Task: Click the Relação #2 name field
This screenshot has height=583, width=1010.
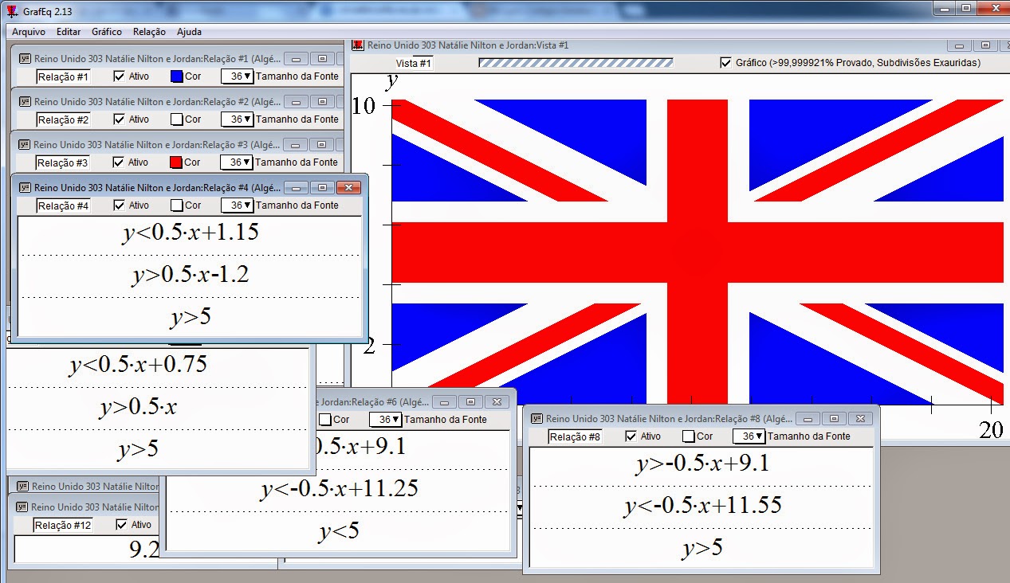Action: point(63,119)
